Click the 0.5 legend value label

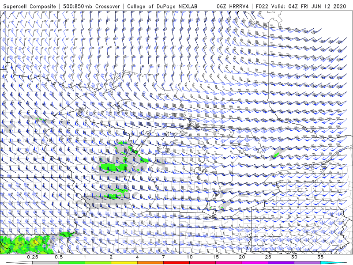(x=59, y=257)
